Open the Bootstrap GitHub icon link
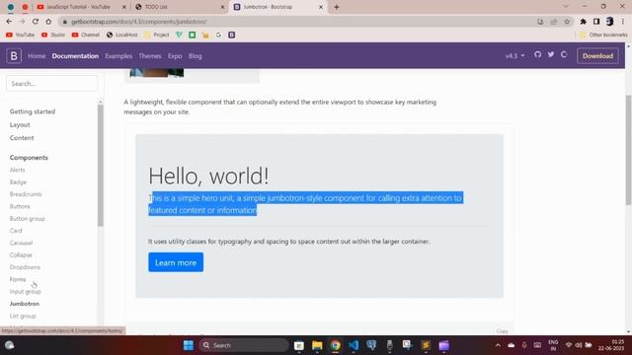Screen dimensions: 632x355 point(537,54)
